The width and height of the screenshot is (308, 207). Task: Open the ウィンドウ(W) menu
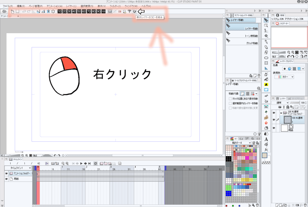131,6
